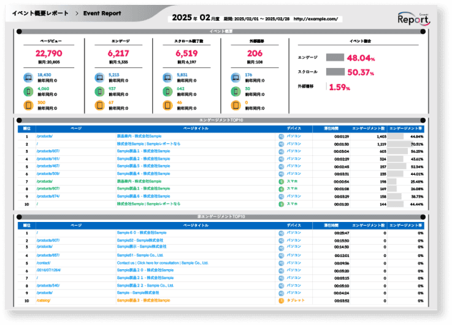Screen dimensions: 452x325
Task: Open the http://example.com/ URL in header
Action: pyautogui.click(x=316, y=19)
